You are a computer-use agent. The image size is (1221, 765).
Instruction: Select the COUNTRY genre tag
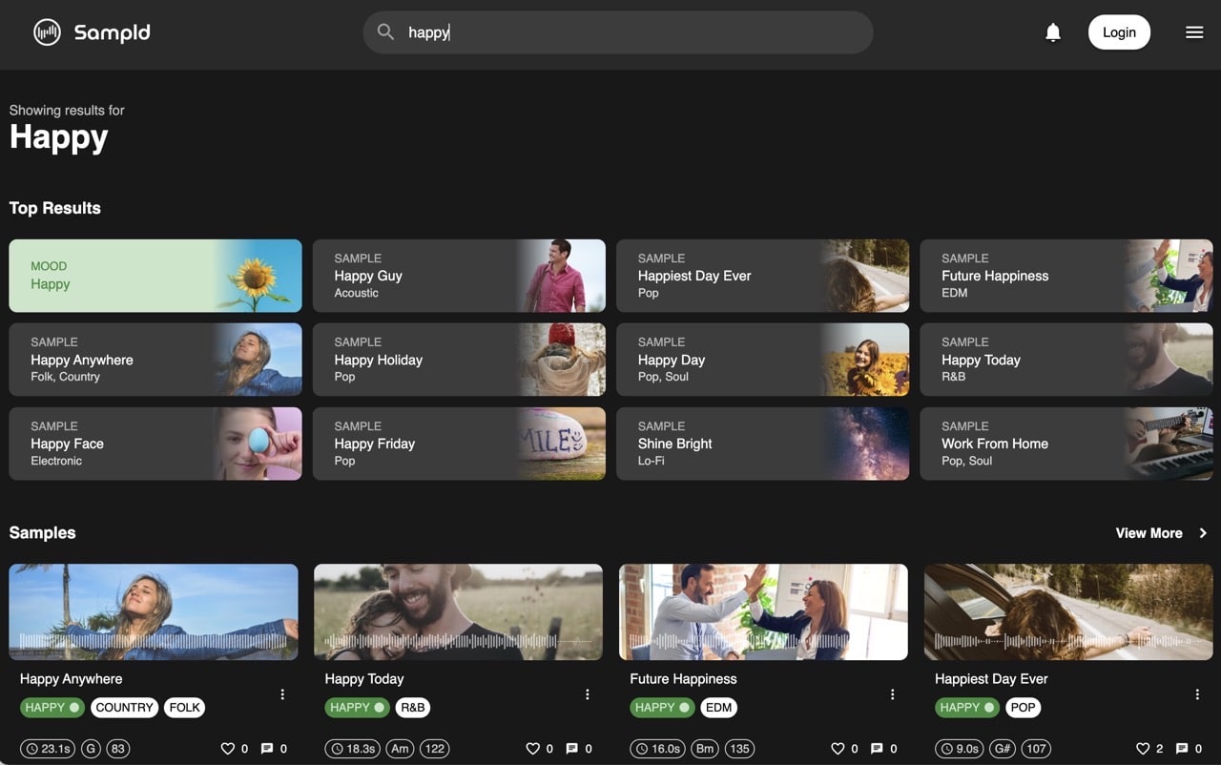click(x=124, y=708)
